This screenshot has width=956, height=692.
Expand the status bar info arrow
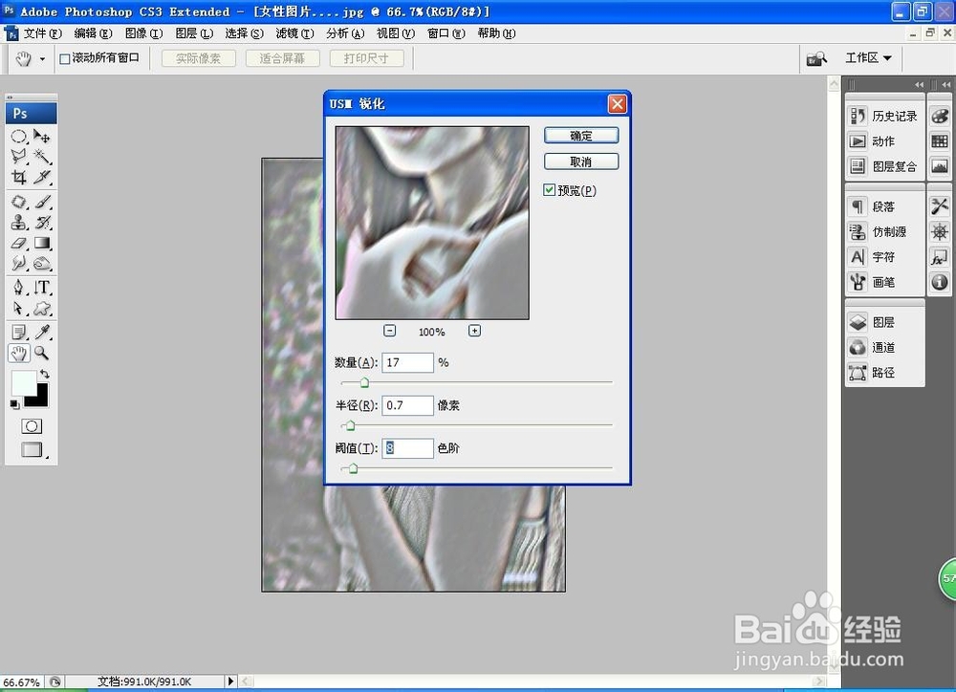tap(230, 681)
